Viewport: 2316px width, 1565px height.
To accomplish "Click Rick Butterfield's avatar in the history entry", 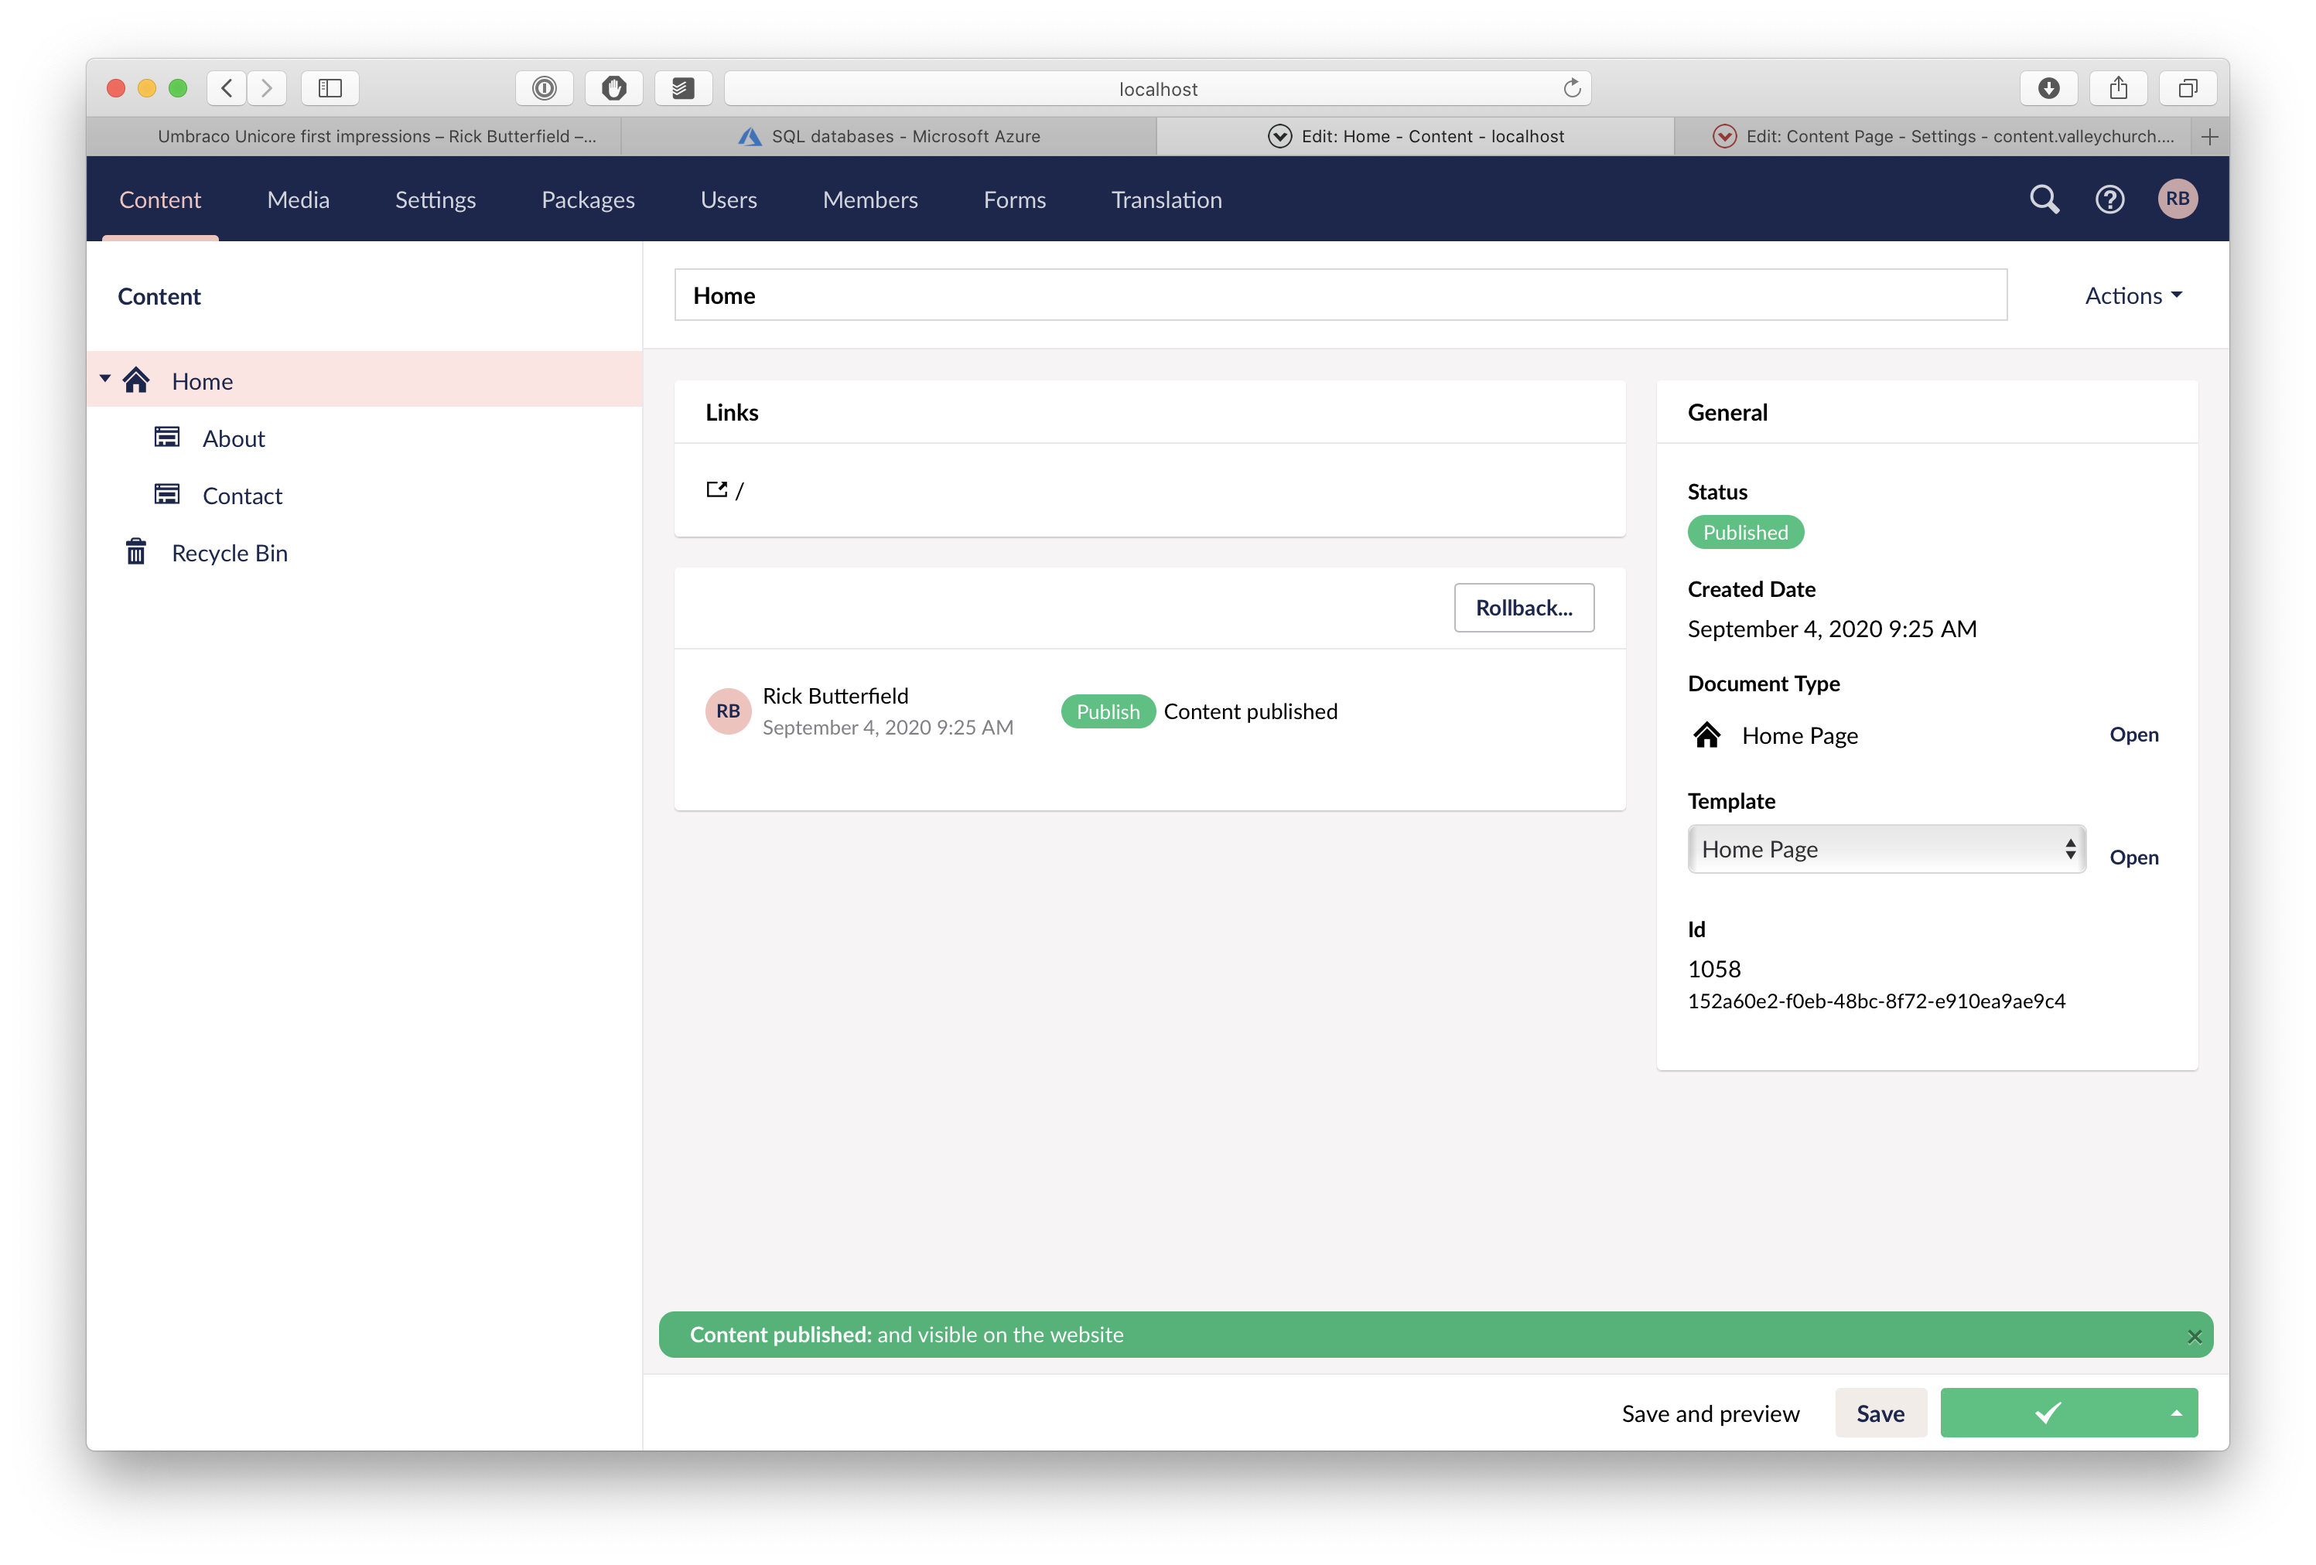I will coord(727,711).
